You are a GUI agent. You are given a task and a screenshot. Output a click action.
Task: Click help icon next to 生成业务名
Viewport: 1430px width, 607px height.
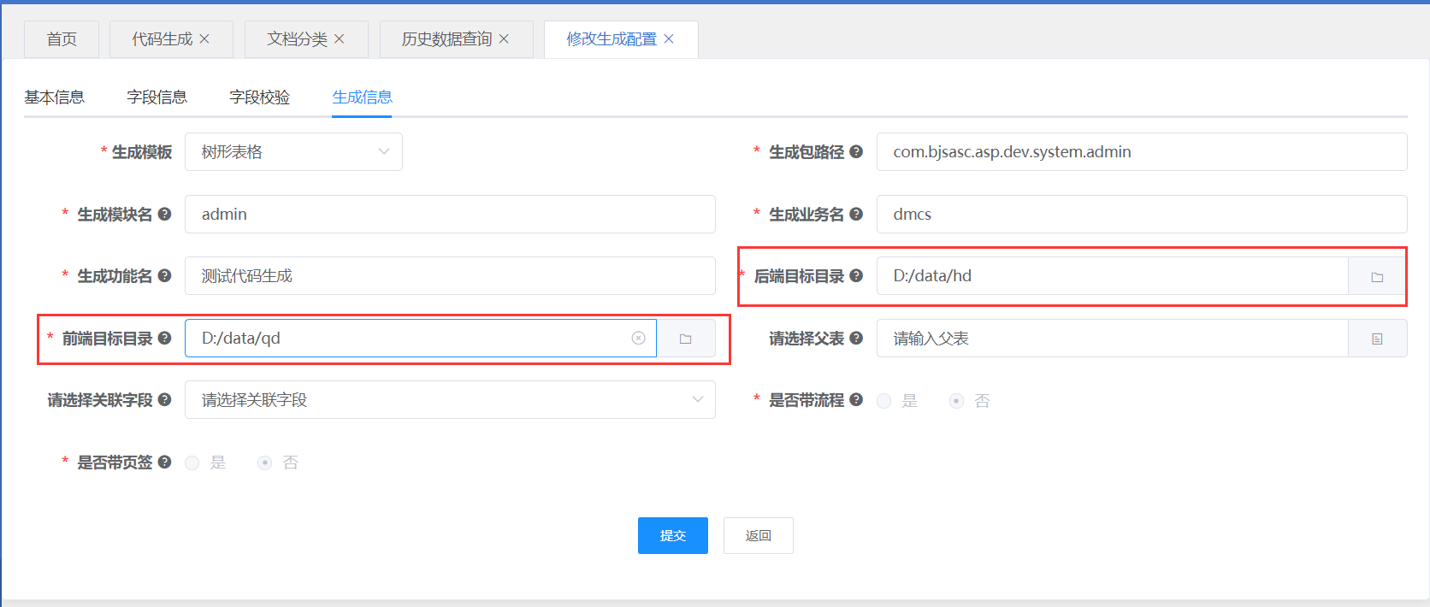(856, 215)
